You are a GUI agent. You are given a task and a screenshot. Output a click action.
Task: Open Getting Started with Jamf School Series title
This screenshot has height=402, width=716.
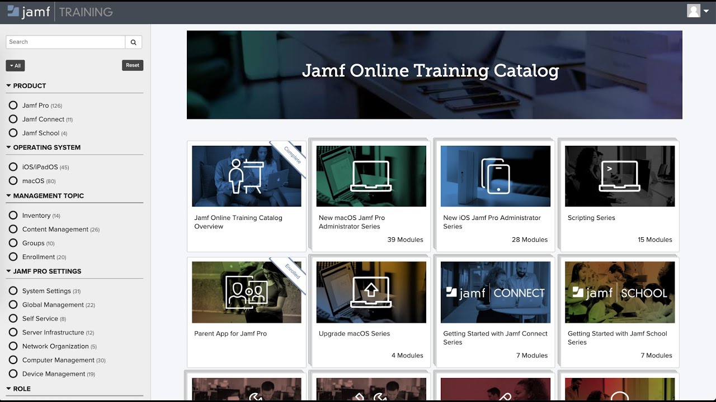[618, 338]
